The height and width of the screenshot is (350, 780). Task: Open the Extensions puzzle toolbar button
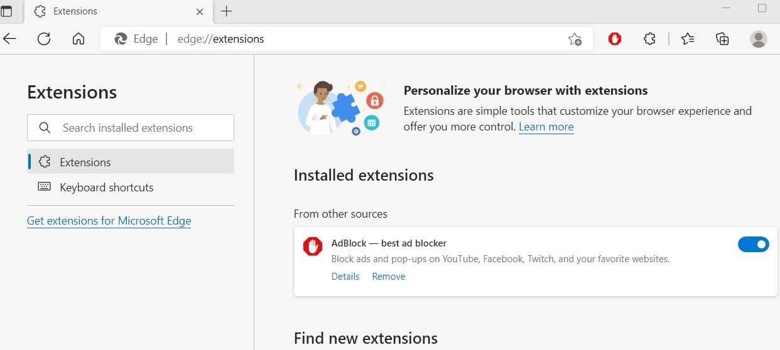[649, 39]
